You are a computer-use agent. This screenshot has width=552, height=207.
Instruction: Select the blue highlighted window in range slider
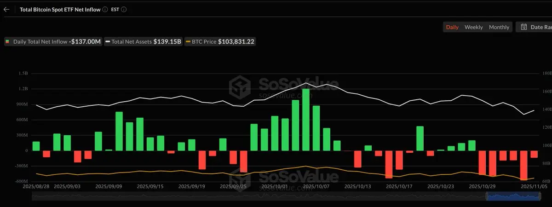[x=513, y=196]
